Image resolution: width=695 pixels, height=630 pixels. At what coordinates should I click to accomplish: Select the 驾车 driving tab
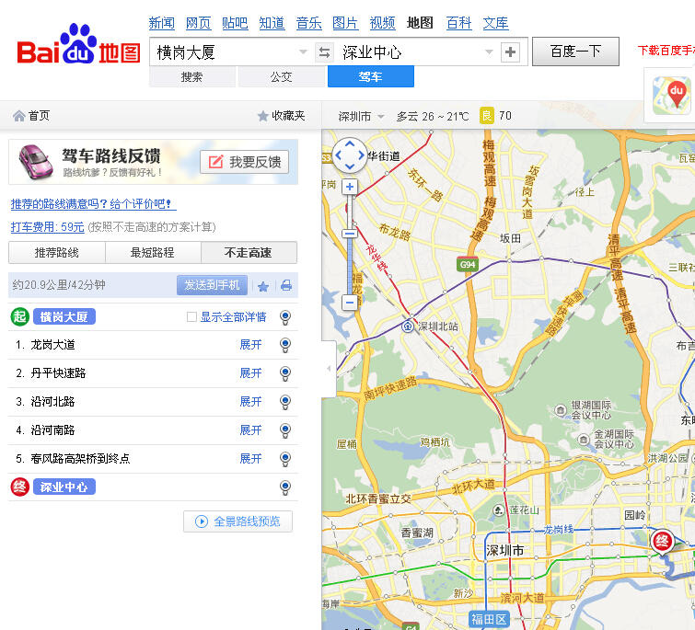click(371, 76)
